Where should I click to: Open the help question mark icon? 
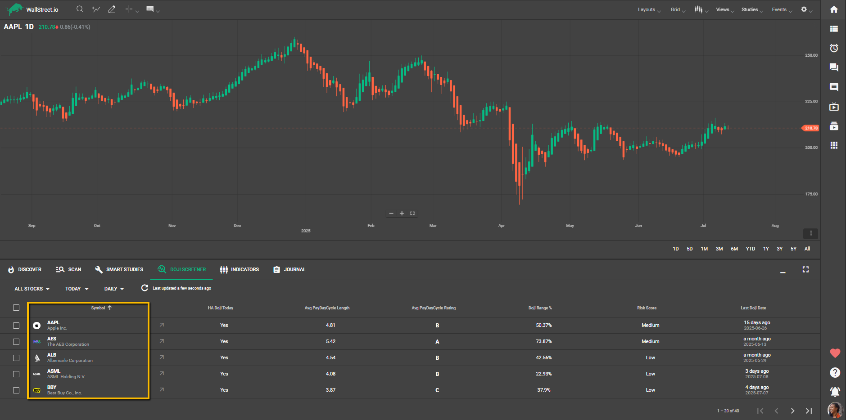(835, 372)
